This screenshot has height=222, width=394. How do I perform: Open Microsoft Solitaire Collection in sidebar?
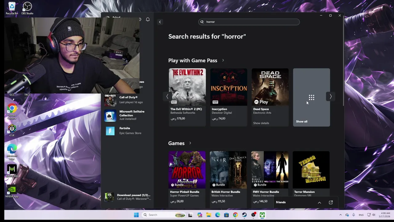click(x=128, y=115)
